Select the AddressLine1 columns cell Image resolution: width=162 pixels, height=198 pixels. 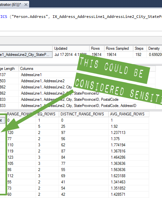(31, 75)
